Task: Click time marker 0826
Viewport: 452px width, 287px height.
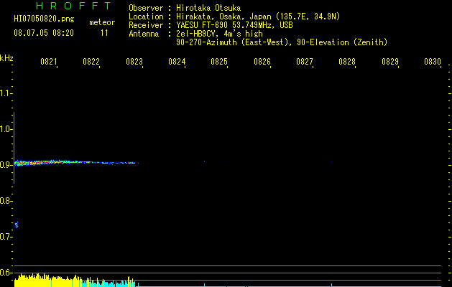Action: 262,62
